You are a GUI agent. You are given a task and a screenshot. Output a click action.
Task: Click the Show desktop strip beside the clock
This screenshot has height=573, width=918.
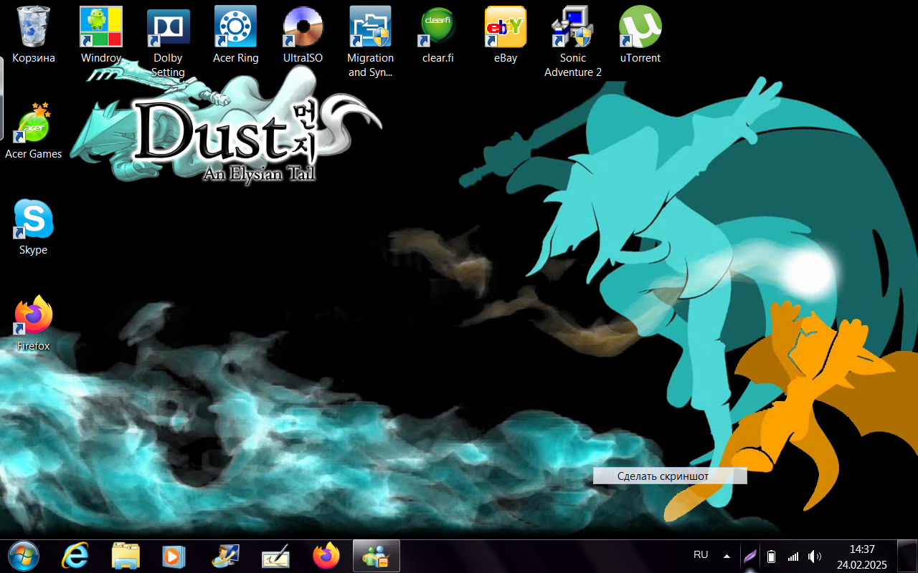click(907, 556)
